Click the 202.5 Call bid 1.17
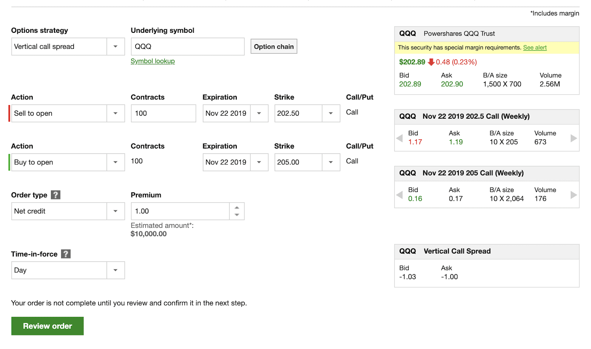 click(415, 142)
